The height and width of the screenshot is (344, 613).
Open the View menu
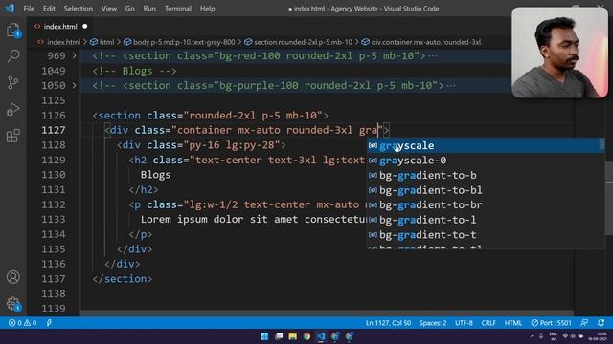tap(109, 9)
